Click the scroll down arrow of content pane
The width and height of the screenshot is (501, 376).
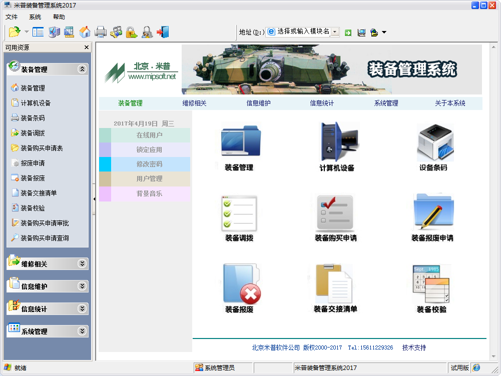(493, 356)
